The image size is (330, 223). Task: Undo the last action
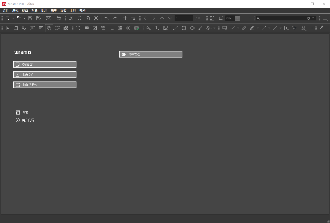(x=106, y=18)
